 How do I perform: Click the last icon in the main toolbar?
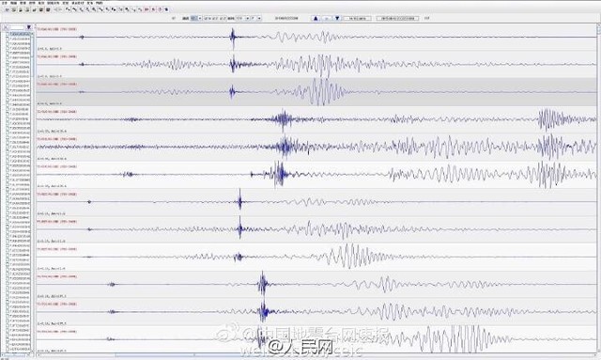tap(167, 9)
